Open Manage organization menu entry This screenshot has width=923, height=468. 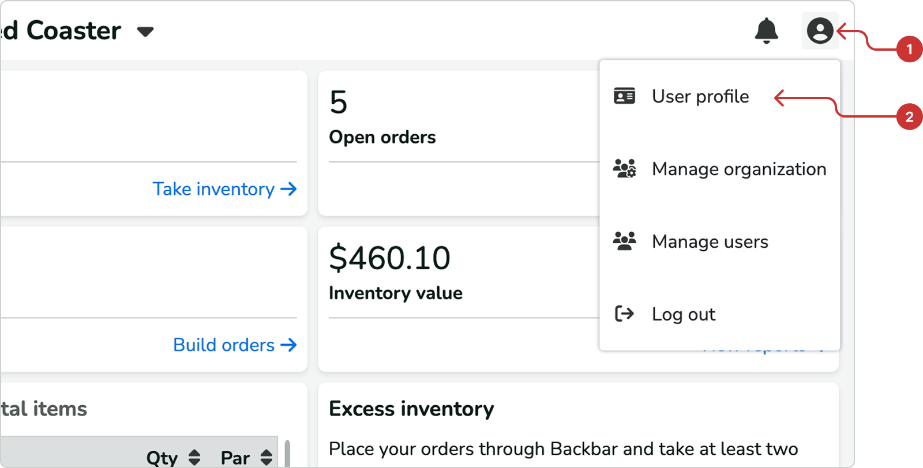pyautogui.click(x=719, y=169)
